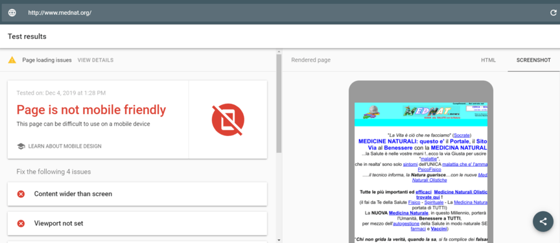Expand the Viewport not set issue
The width and height of the screenshot is (560, 243).
click(x=137, y=224)
